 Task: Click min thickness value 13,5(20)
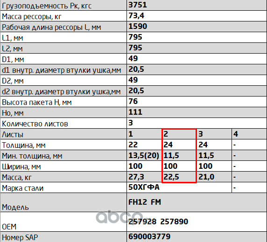click(x=144, y=155)
